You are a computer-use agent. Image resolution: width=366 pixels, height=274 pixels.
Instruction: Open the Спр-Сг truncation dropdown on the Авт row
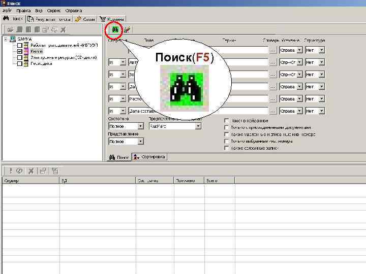coord(299,62)
